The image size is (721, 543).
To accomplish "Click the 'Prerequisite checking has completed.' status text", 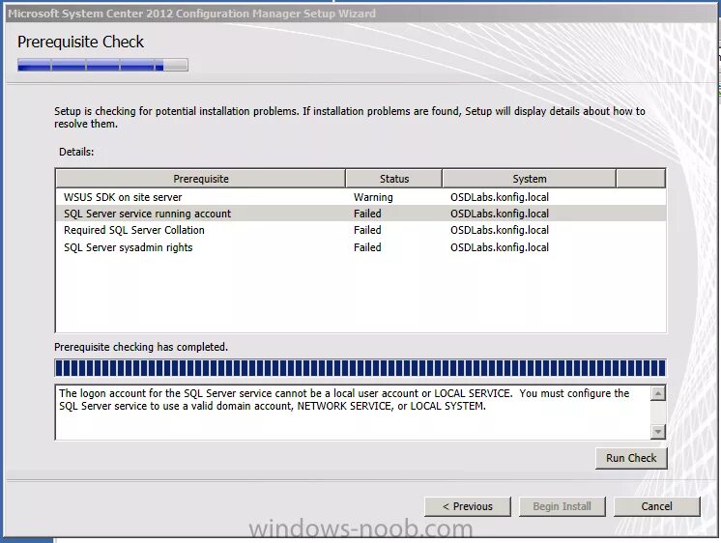I will pos(141,347).
